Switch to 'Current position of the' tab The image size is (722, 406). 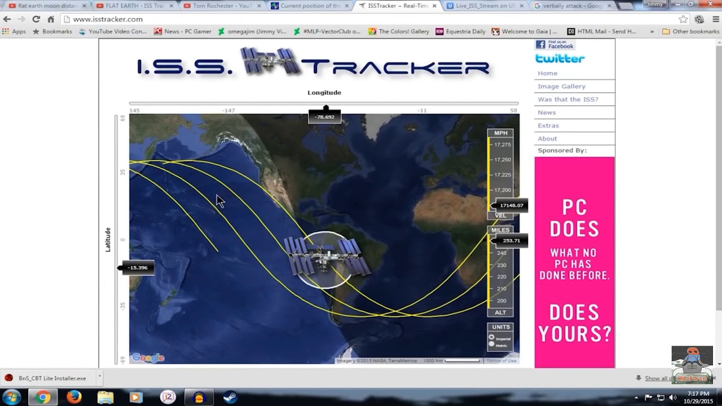pyautogui.click(x=309, y=6)
